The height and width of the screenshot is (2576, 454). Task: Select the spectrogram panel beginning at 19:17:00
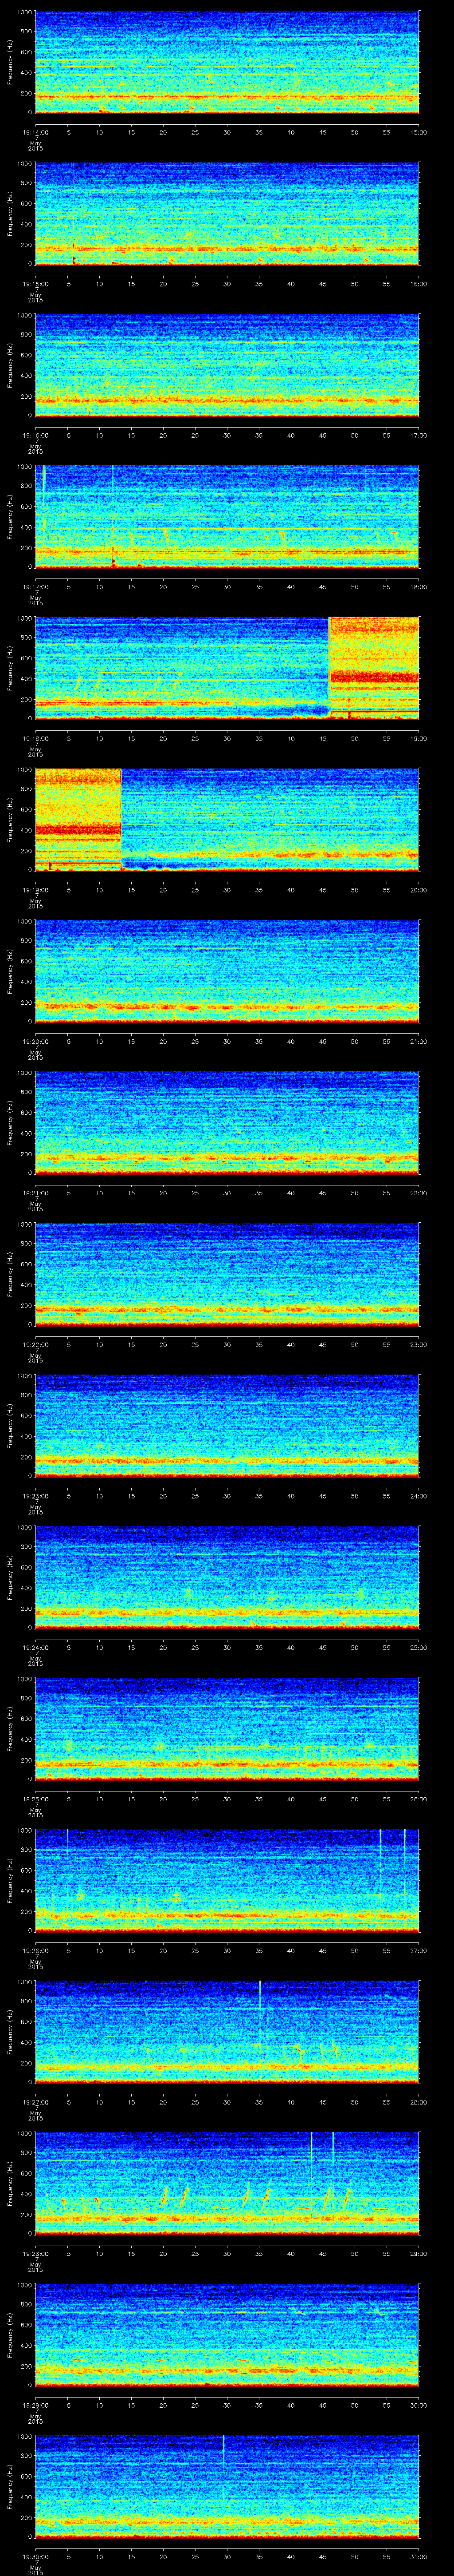227,516
